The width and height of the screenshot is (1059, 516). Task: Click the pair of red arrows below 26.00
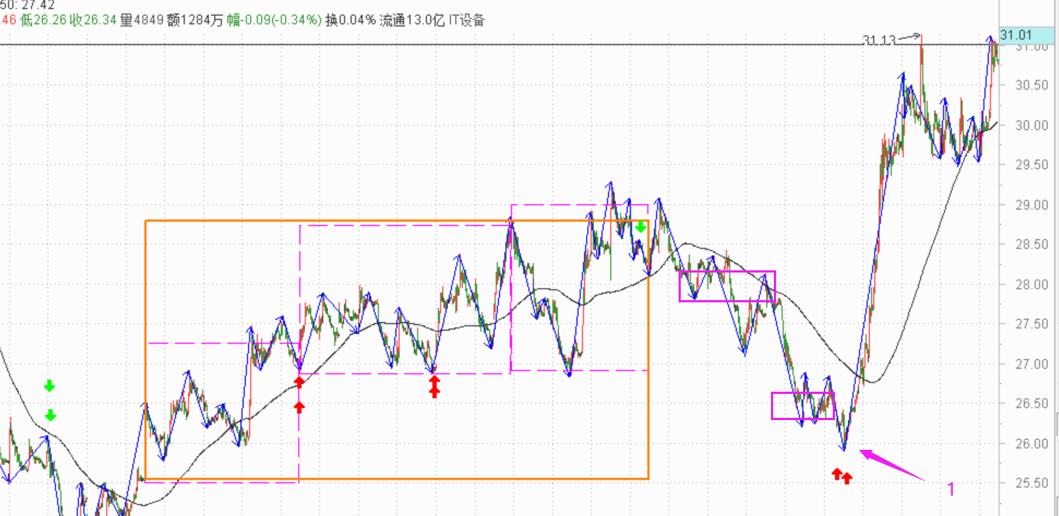(842, 476)
